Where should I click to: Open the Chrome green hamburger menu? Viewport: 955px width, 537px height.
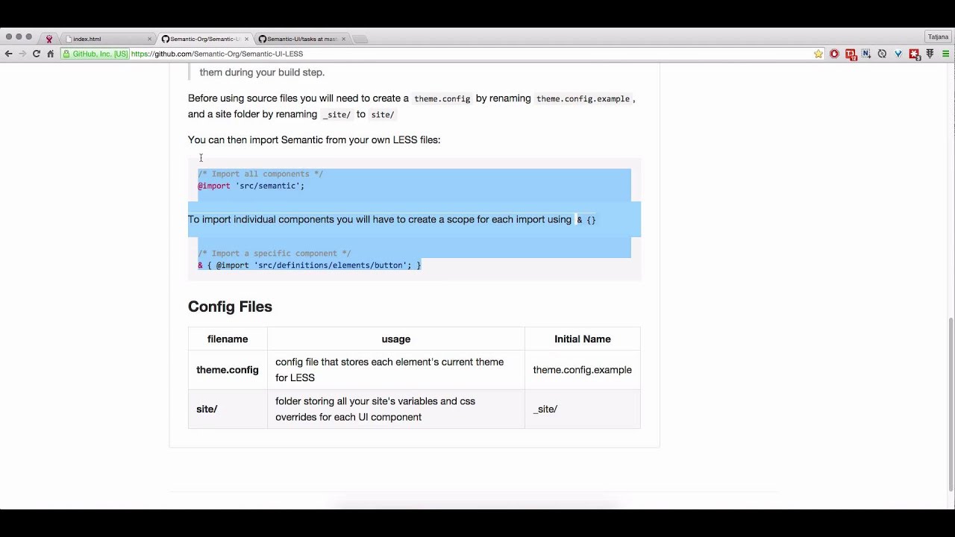pyautogui.click(x=945, y=54)
